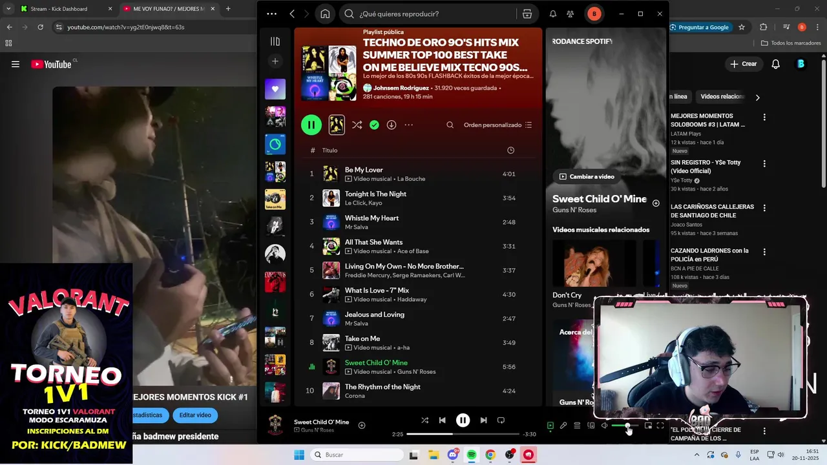Image resolution: width=827 pixels, height=465 pixels.
Task: Mute Spotify with the speaker icon
Action: [x=604, y=426]
